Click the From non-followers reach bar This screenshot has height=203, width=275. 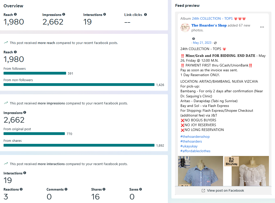(79, 85)
